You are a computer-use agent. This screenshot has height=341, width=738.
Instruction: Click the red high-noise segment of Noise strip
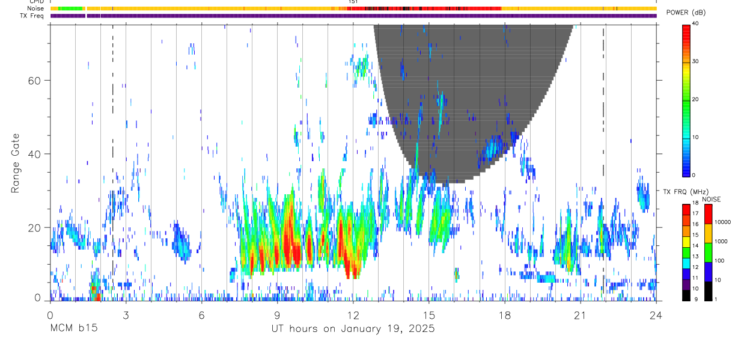pyautogui.click(x=424, y=8)
